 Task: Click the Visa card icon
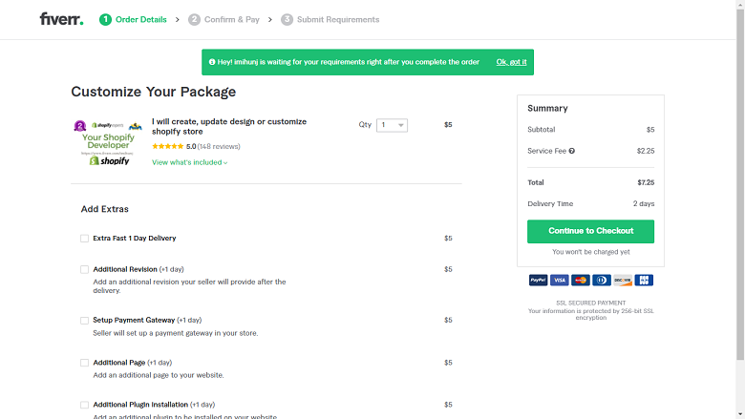(559, 280)
